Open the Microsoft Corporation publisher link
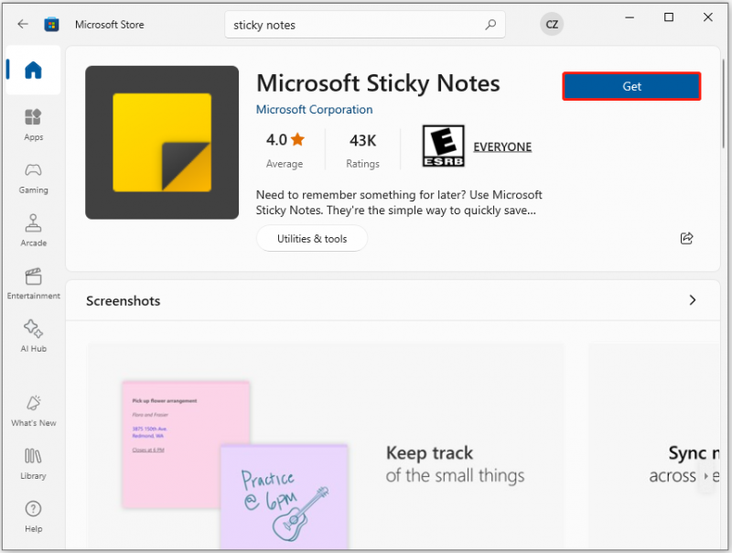Screen dimensions: 732x553 (314, 110)
